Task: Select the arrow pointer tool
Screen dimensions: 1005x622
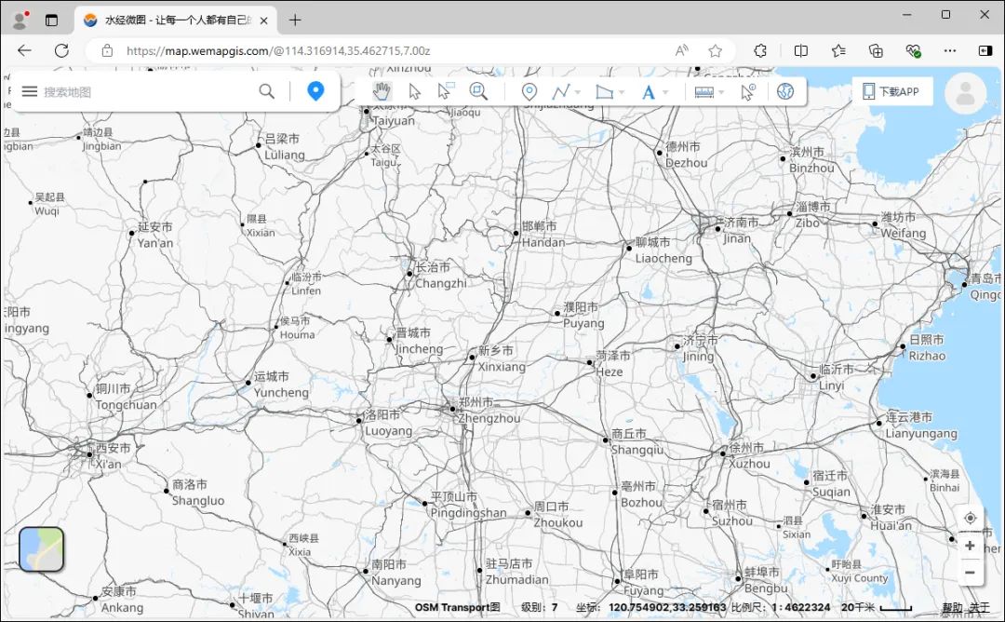Action: (415, 91)
